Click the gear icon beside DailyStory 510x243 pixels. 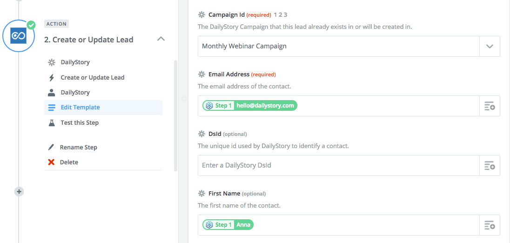point(51,62)
